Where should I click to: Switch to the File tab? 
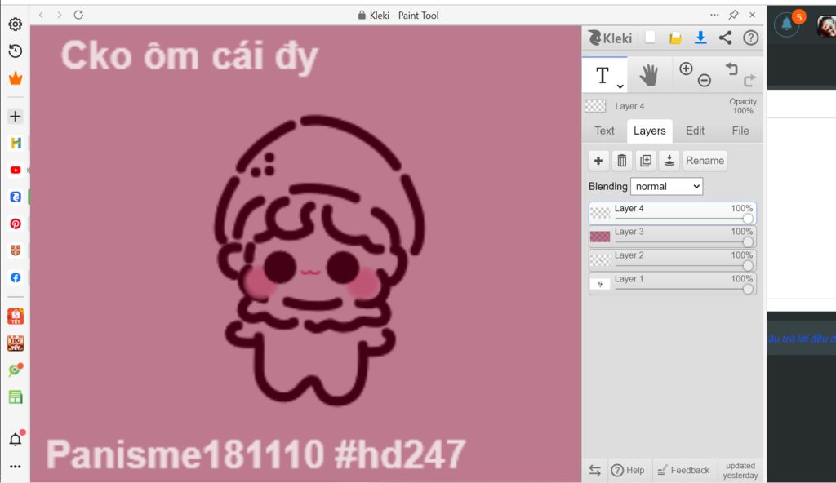click(740, 131)
